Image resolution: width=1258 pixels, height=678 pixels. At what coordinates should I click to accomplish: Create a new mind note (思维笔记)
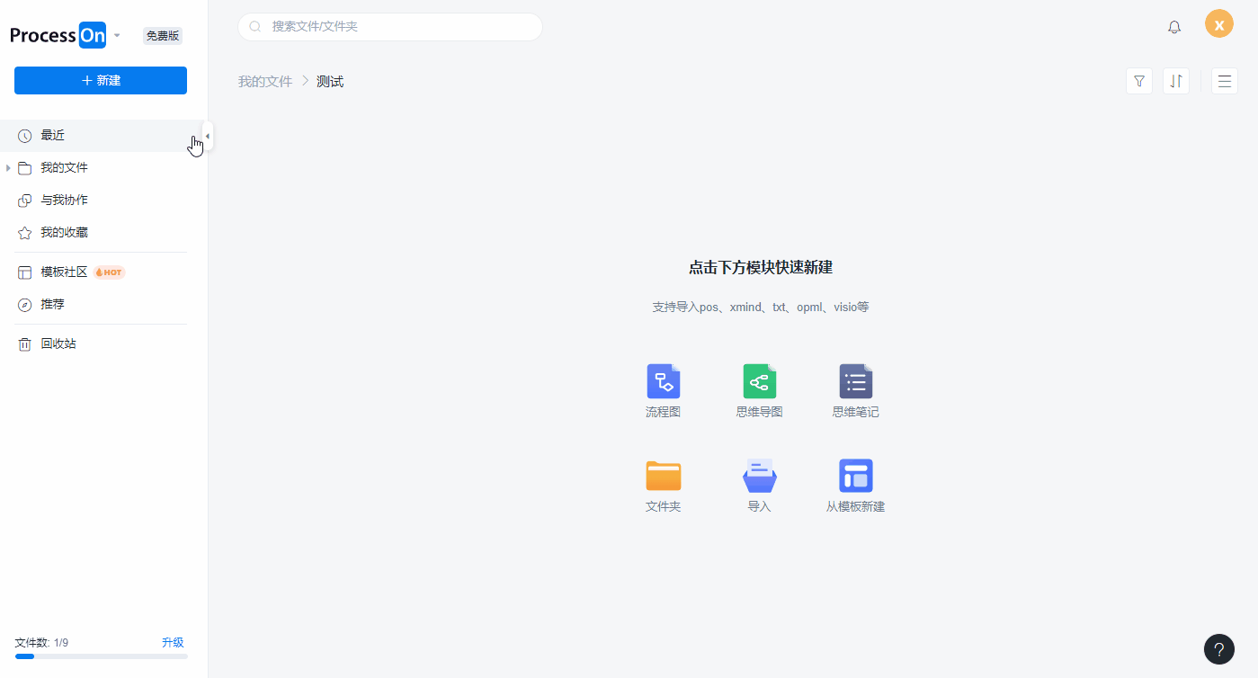856,381
